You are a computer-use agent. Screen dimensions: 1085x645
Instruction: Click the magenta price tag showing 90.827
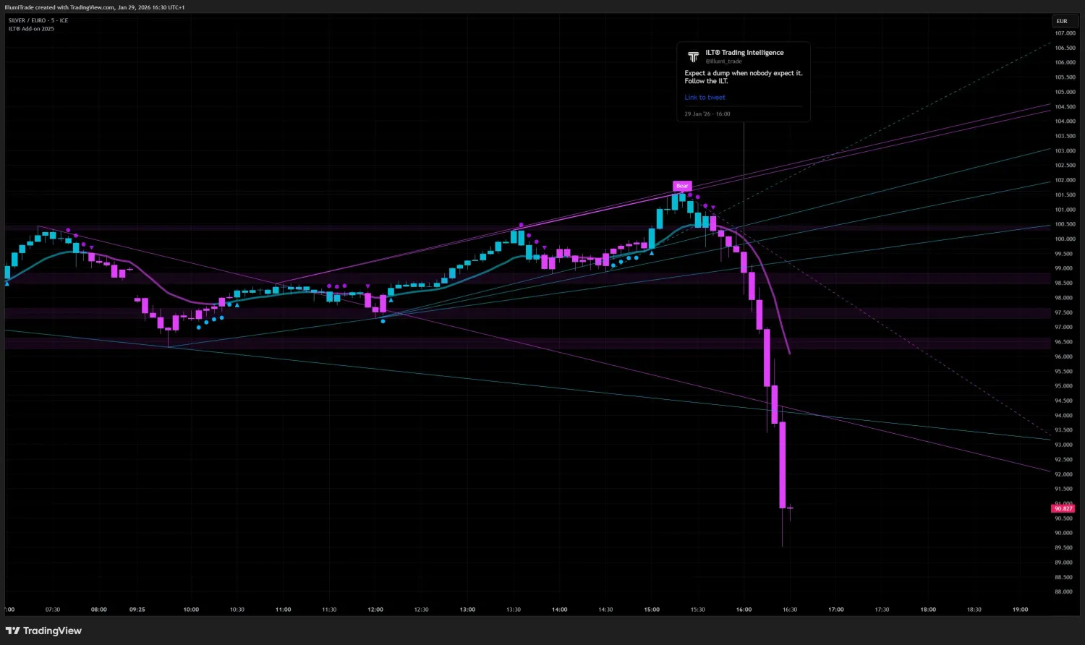pyautogui.click(x=1063, y=508)
